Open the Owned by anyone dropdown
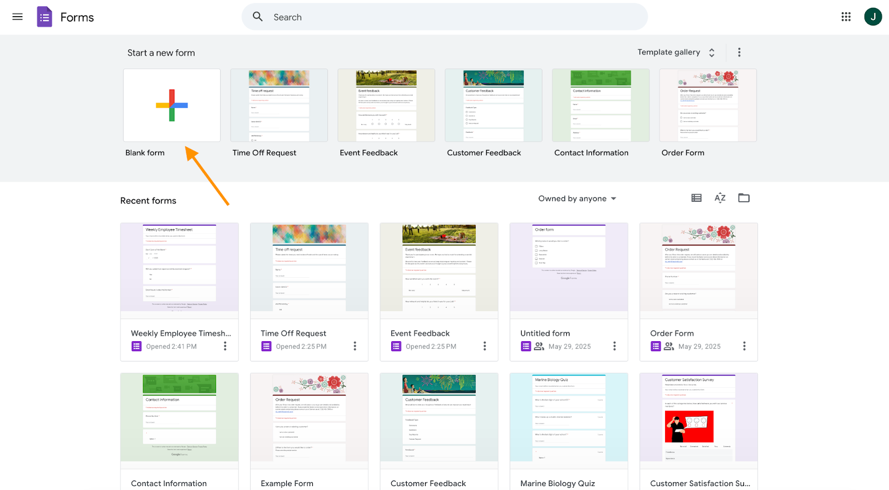The width and height of the screenshot is (889, 490). 577,198
